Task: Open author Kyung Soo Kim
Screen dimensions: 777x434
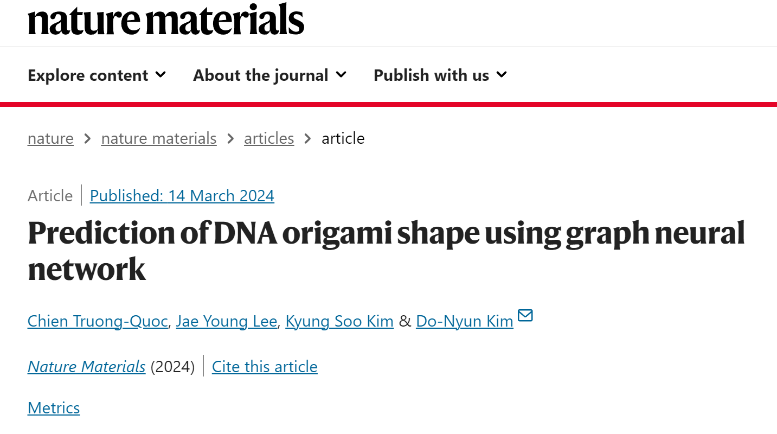Action: tap(339, 321)
